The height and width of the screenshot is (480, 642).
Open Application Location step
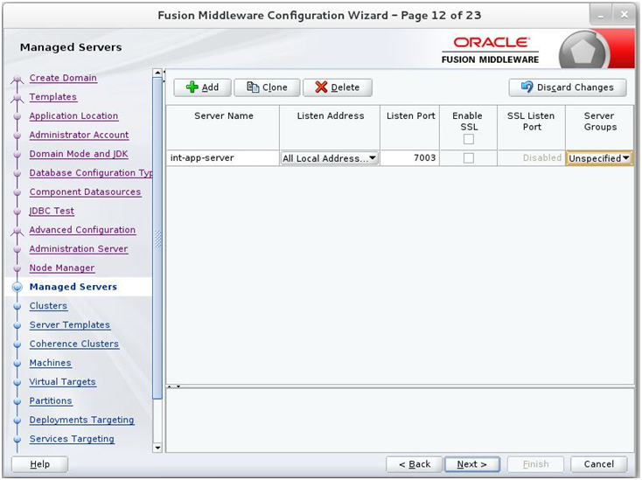[x=73, y=115]
